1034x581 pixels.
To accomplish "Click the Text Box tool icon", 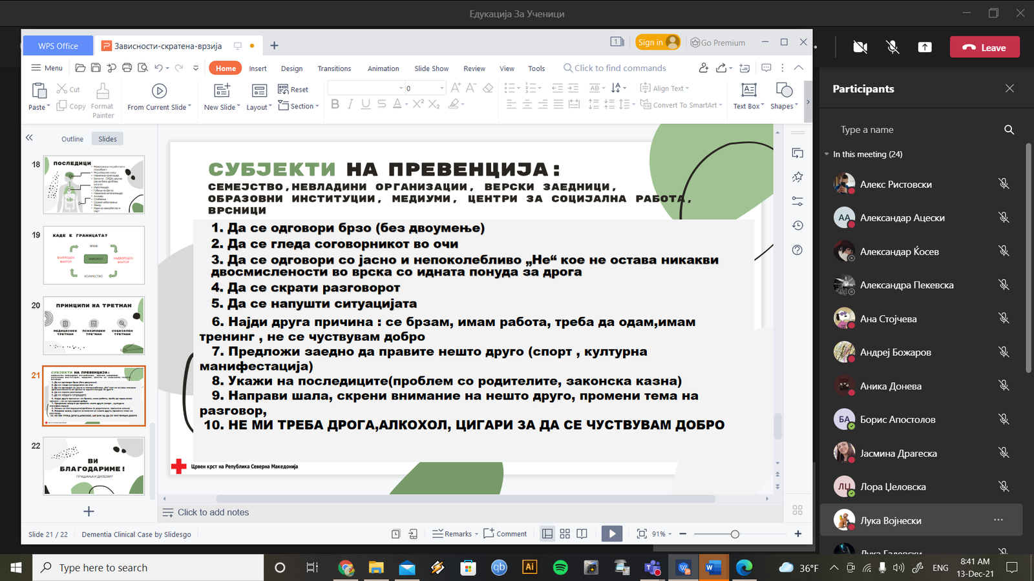I will click(748, 90).
